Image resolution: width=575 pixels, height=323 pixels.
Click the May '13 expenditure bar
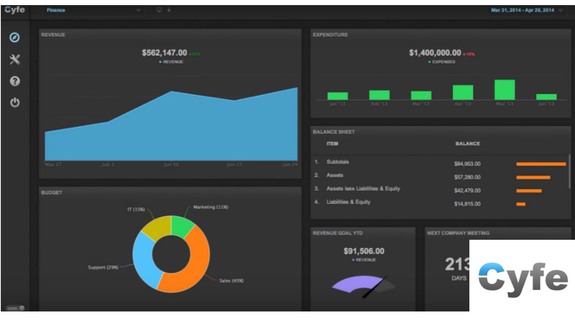[x=505, y=90]
